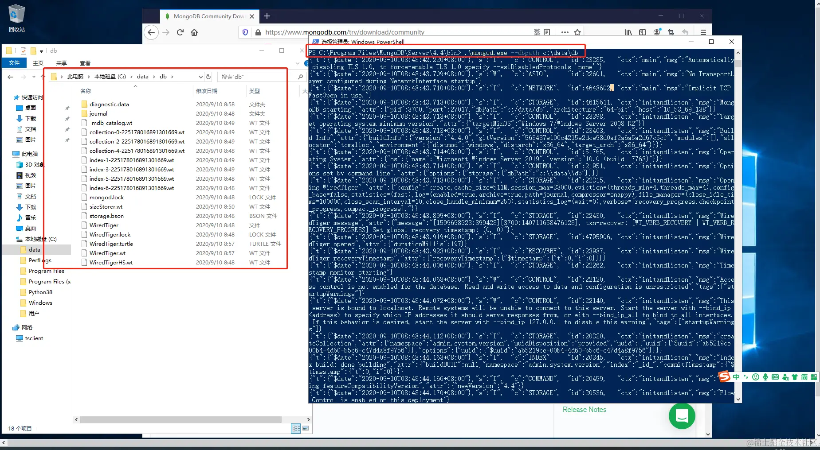This screenshot has width=820, height=450.
Task: Open Firefox account menu
Action: coord(657,32)
